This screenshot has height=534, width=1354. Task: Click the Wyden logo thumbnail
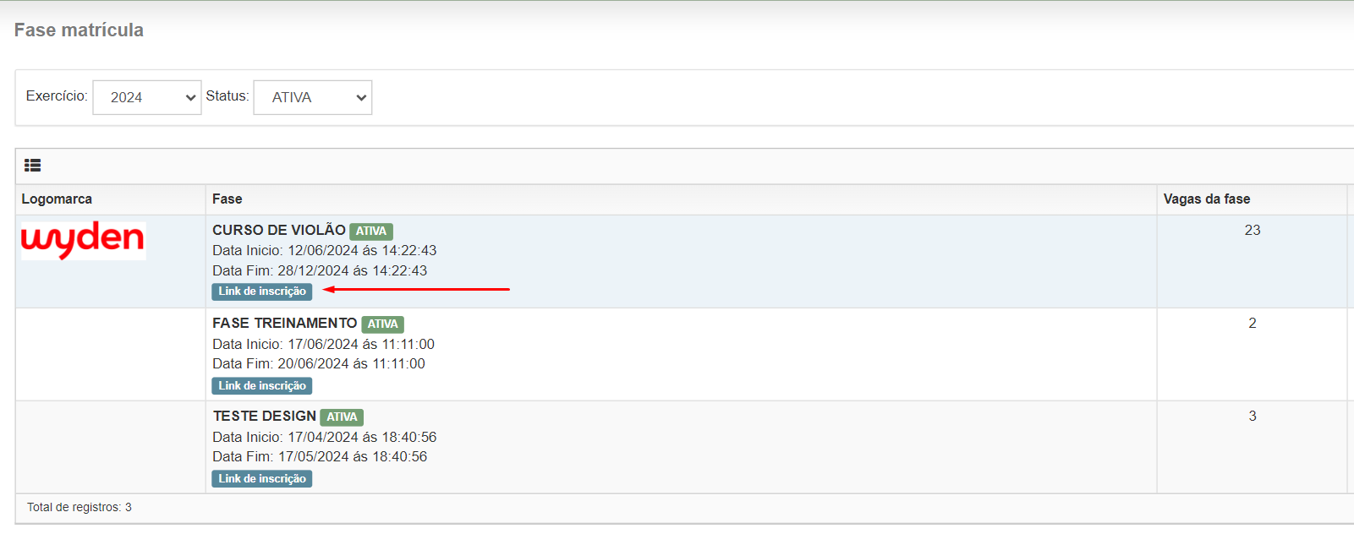[83, 241]
